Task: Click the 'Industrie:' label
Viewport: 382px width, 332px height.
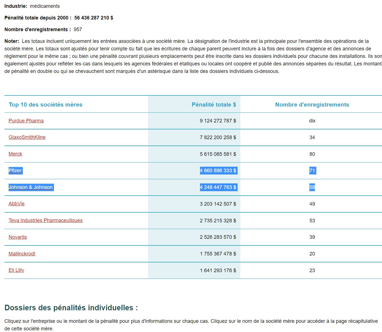Action: (x=16, y=6)
